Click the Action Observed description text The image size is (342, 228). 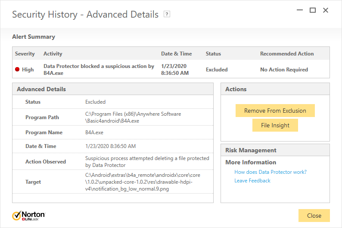(x=147, y=162)
